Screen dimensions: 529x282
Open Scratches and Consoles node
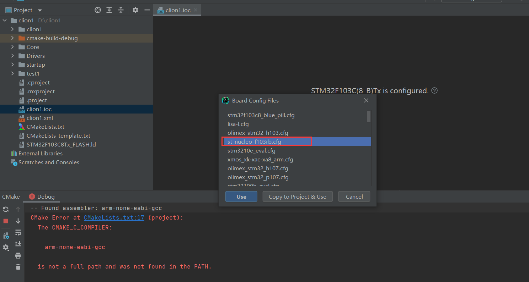[49, 162]
